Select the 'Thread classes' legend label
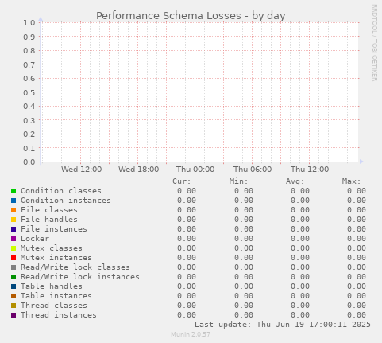Viewport: 382px width, 343px height. tap(54, 306)
